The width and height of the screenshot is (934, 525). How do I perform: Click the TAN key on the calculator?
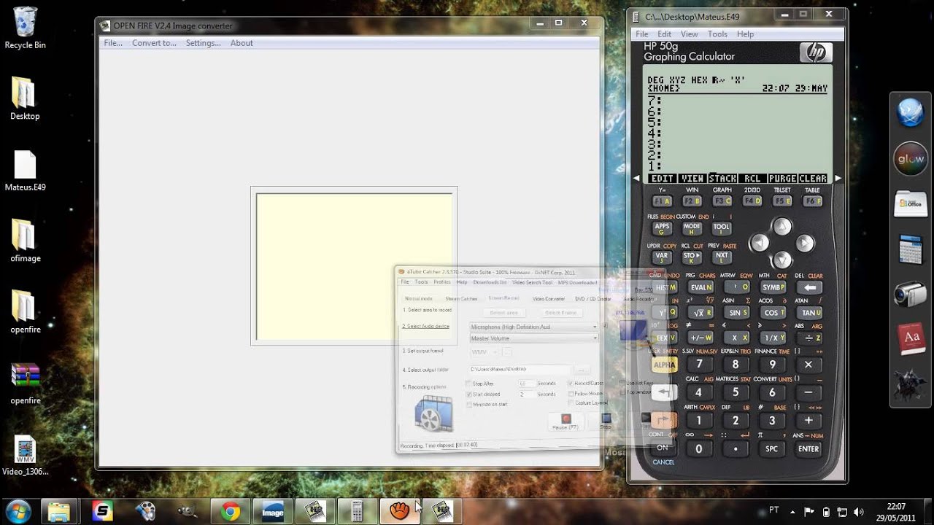pos(809,313)
